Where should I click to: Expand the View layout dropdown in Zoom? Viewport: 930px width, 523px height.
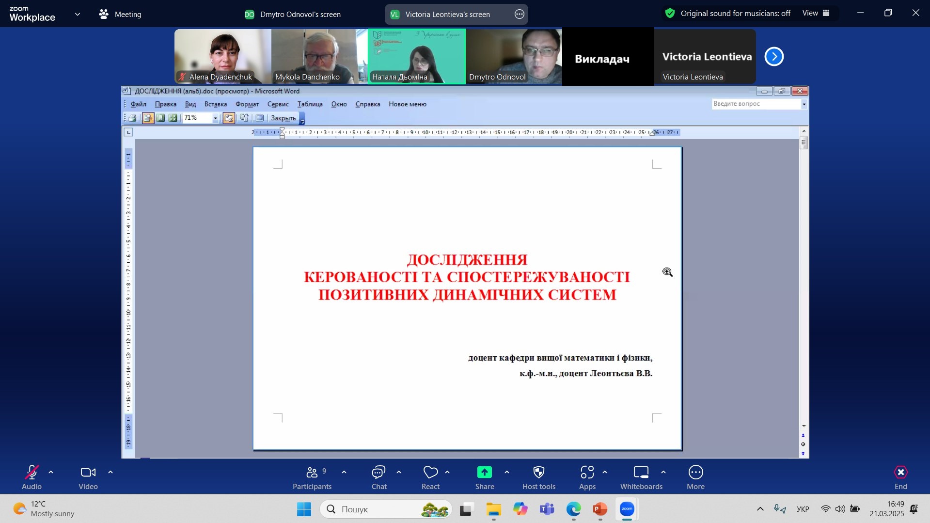pos(816,14)
